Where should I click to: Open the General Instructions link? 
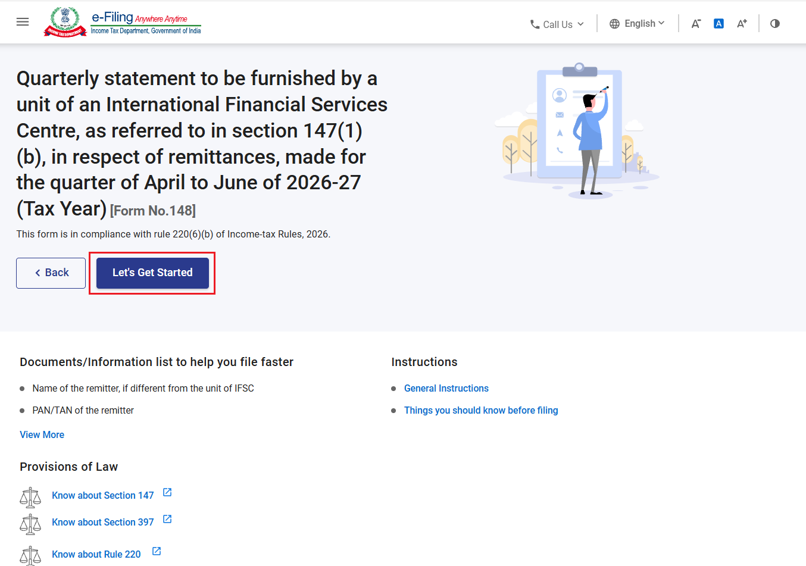(446, 389)
